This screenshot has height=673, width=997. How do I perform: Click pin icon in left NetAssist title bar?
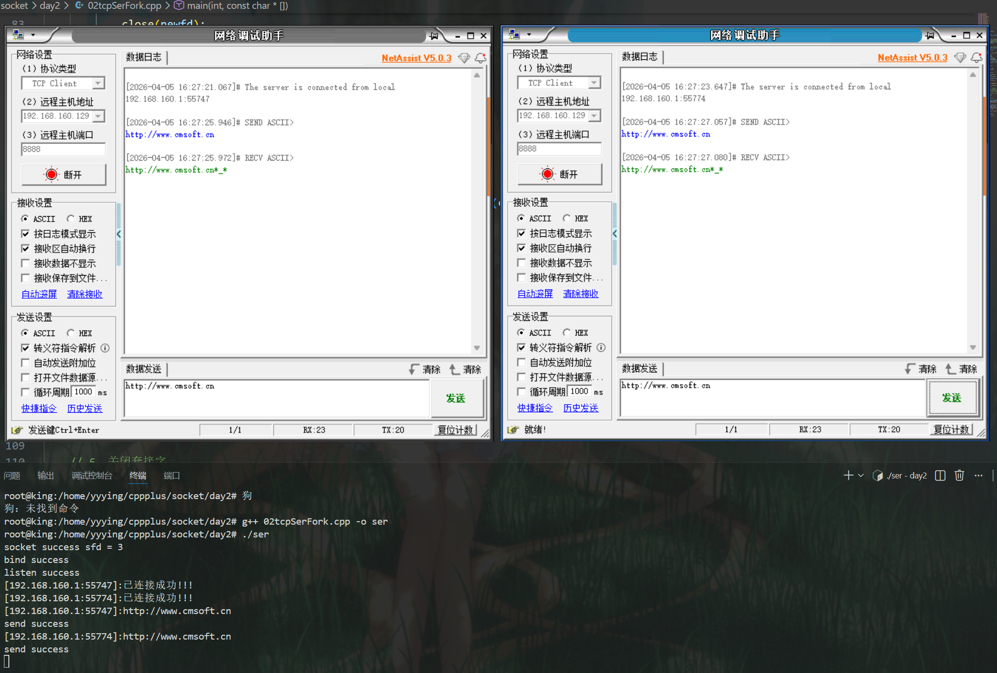[434, 36]
